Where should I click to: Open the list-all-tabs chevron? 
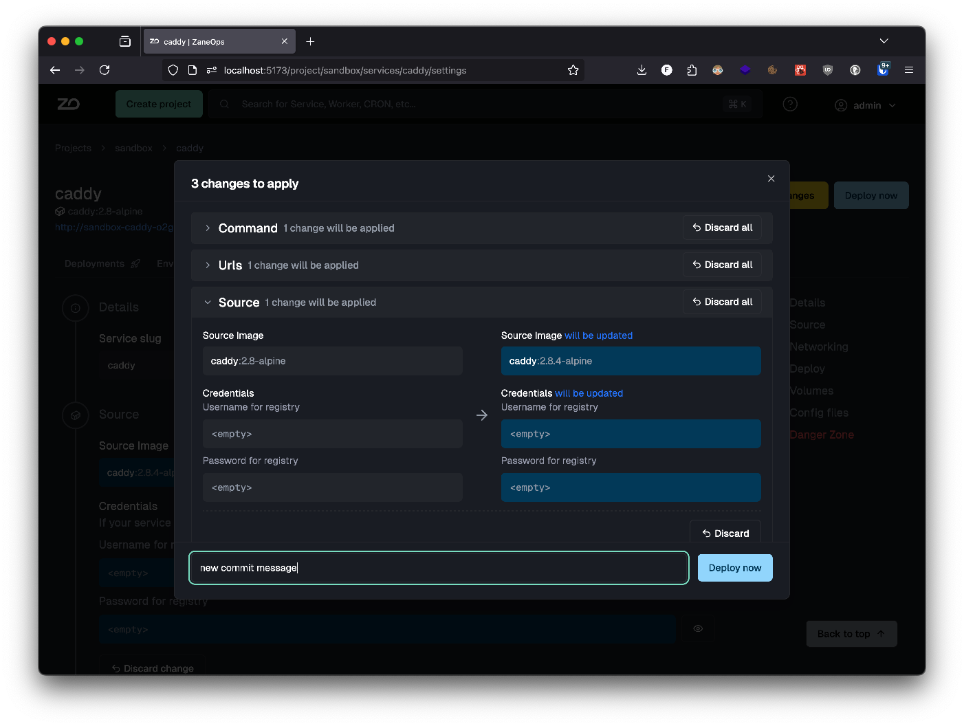(x=884, y=41)
